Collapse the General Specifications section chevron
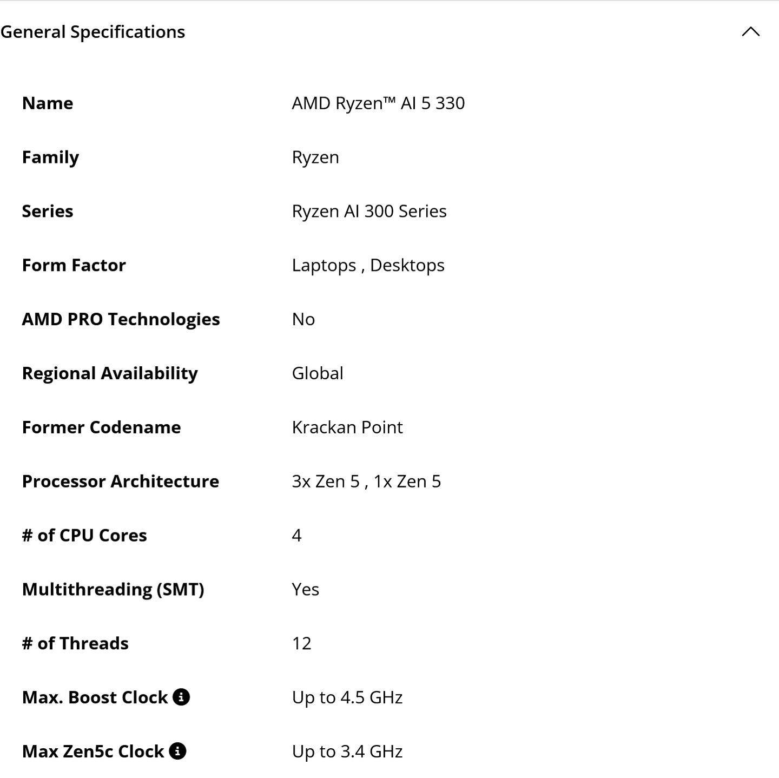Image resolution: width=779 pixels, height=778 pixels. pyautogui.click(x=750, y=32)
